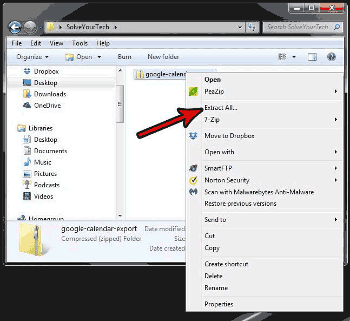Click the Search SolveYourTech field
The image size is (350, 321).
click(302, 27)
